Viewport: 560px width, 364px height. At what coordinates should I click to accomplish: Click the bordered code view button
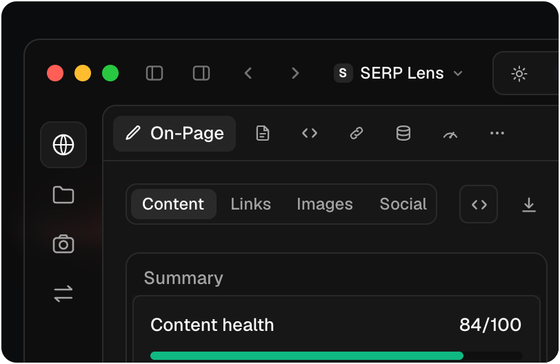(x=479, y=204)
